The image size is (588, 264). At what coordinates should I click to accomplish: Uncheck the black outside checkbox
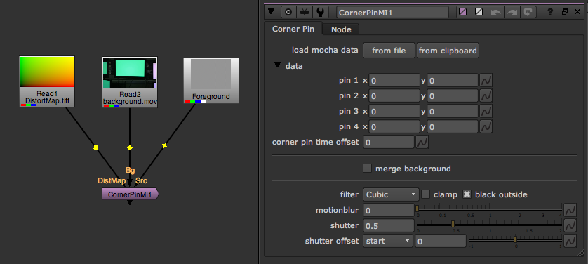(467, 194)
